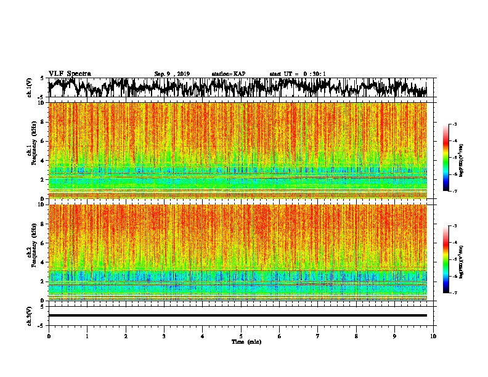Click the "5" tick of ch.1(V) axis
The image size is (488, 377).
[x=42, y=78]
